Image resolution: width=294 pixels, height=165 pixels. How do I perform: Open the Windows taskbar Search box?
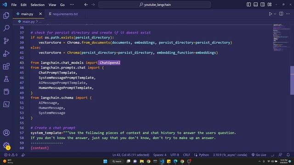117,161
